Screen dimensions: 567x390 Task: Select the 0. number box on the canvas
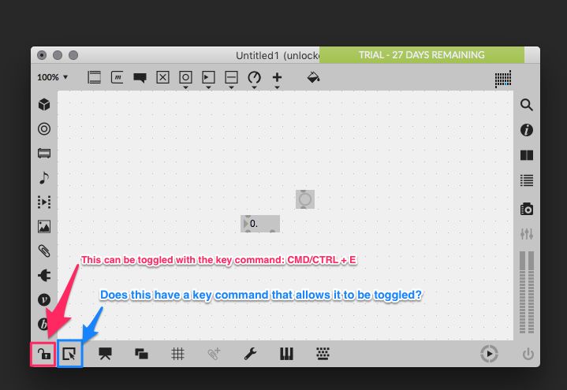tap(260, 224)
